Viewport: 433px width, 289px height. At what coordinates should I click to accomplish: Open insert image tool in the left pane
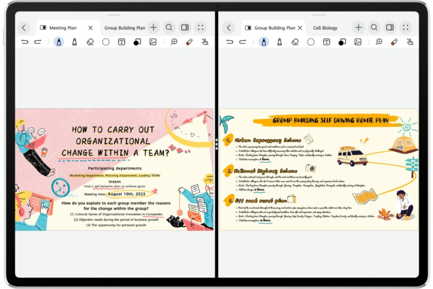(x=153, y=42)
